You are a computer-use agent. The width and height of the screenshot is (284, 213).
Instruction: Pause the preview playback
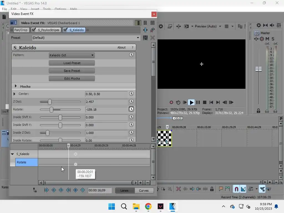198,102
